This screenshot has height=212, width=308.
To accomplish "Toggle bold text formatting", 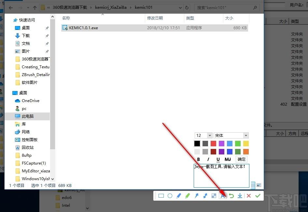I will click(198, 159).
